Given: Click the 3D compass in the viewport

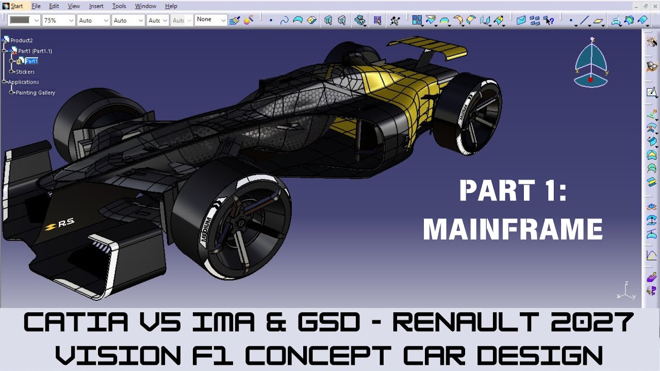Looking at the screenshot, I should pyautogui.click(x=591, y=62).
